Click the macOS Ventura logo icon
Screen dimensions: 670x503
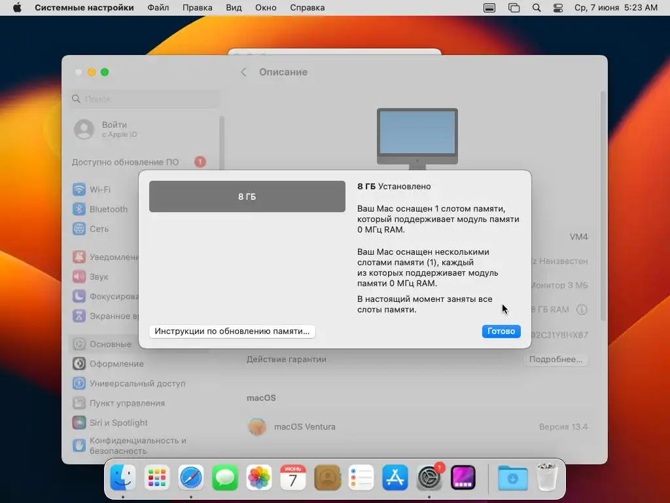pyautogui.click(x=256, y=426)
